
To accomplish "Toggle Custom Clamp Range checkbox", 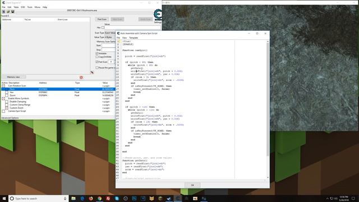I will pos(7,105).
